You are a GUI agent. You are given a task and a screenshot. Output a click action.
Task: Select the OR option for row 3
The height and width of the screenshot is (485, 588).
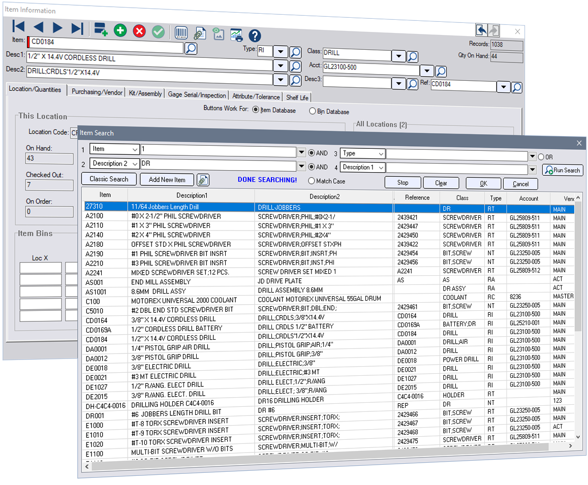pos(541,157)
